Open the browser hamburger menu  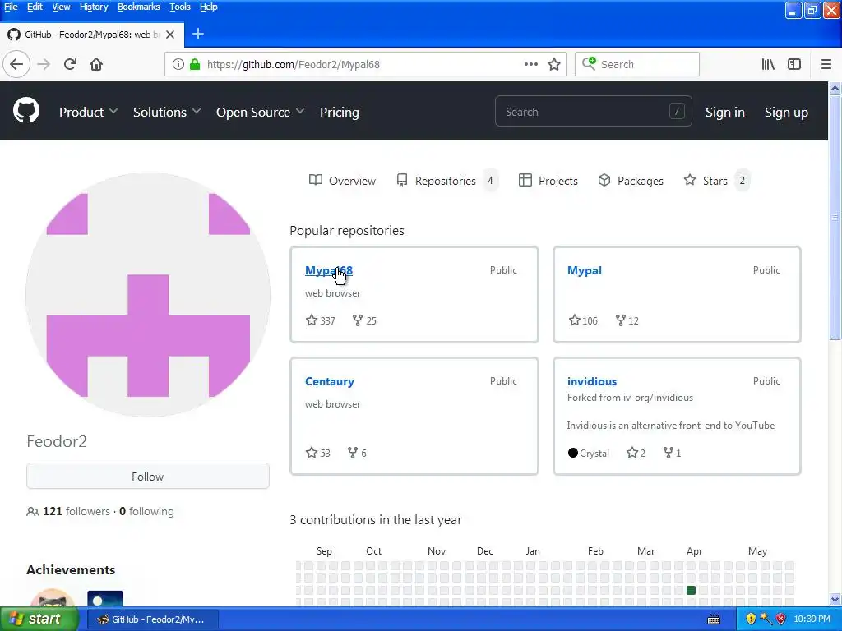(826, 64)
